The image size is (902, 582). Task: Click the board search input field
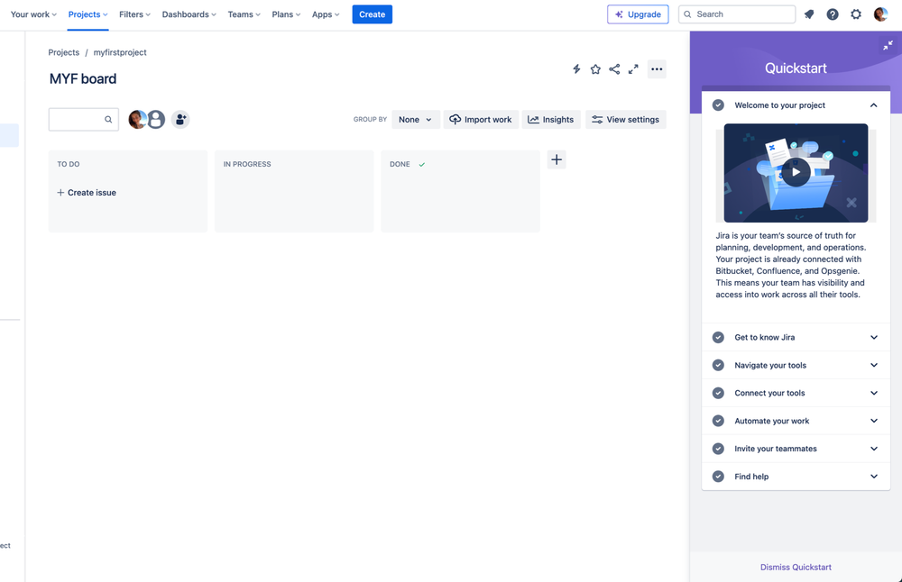pos(83,120)
